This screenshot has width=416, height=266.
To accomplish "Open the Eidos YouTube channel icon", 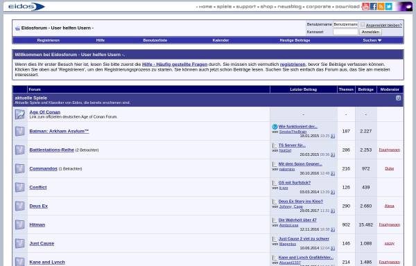I will coord(365,7).
